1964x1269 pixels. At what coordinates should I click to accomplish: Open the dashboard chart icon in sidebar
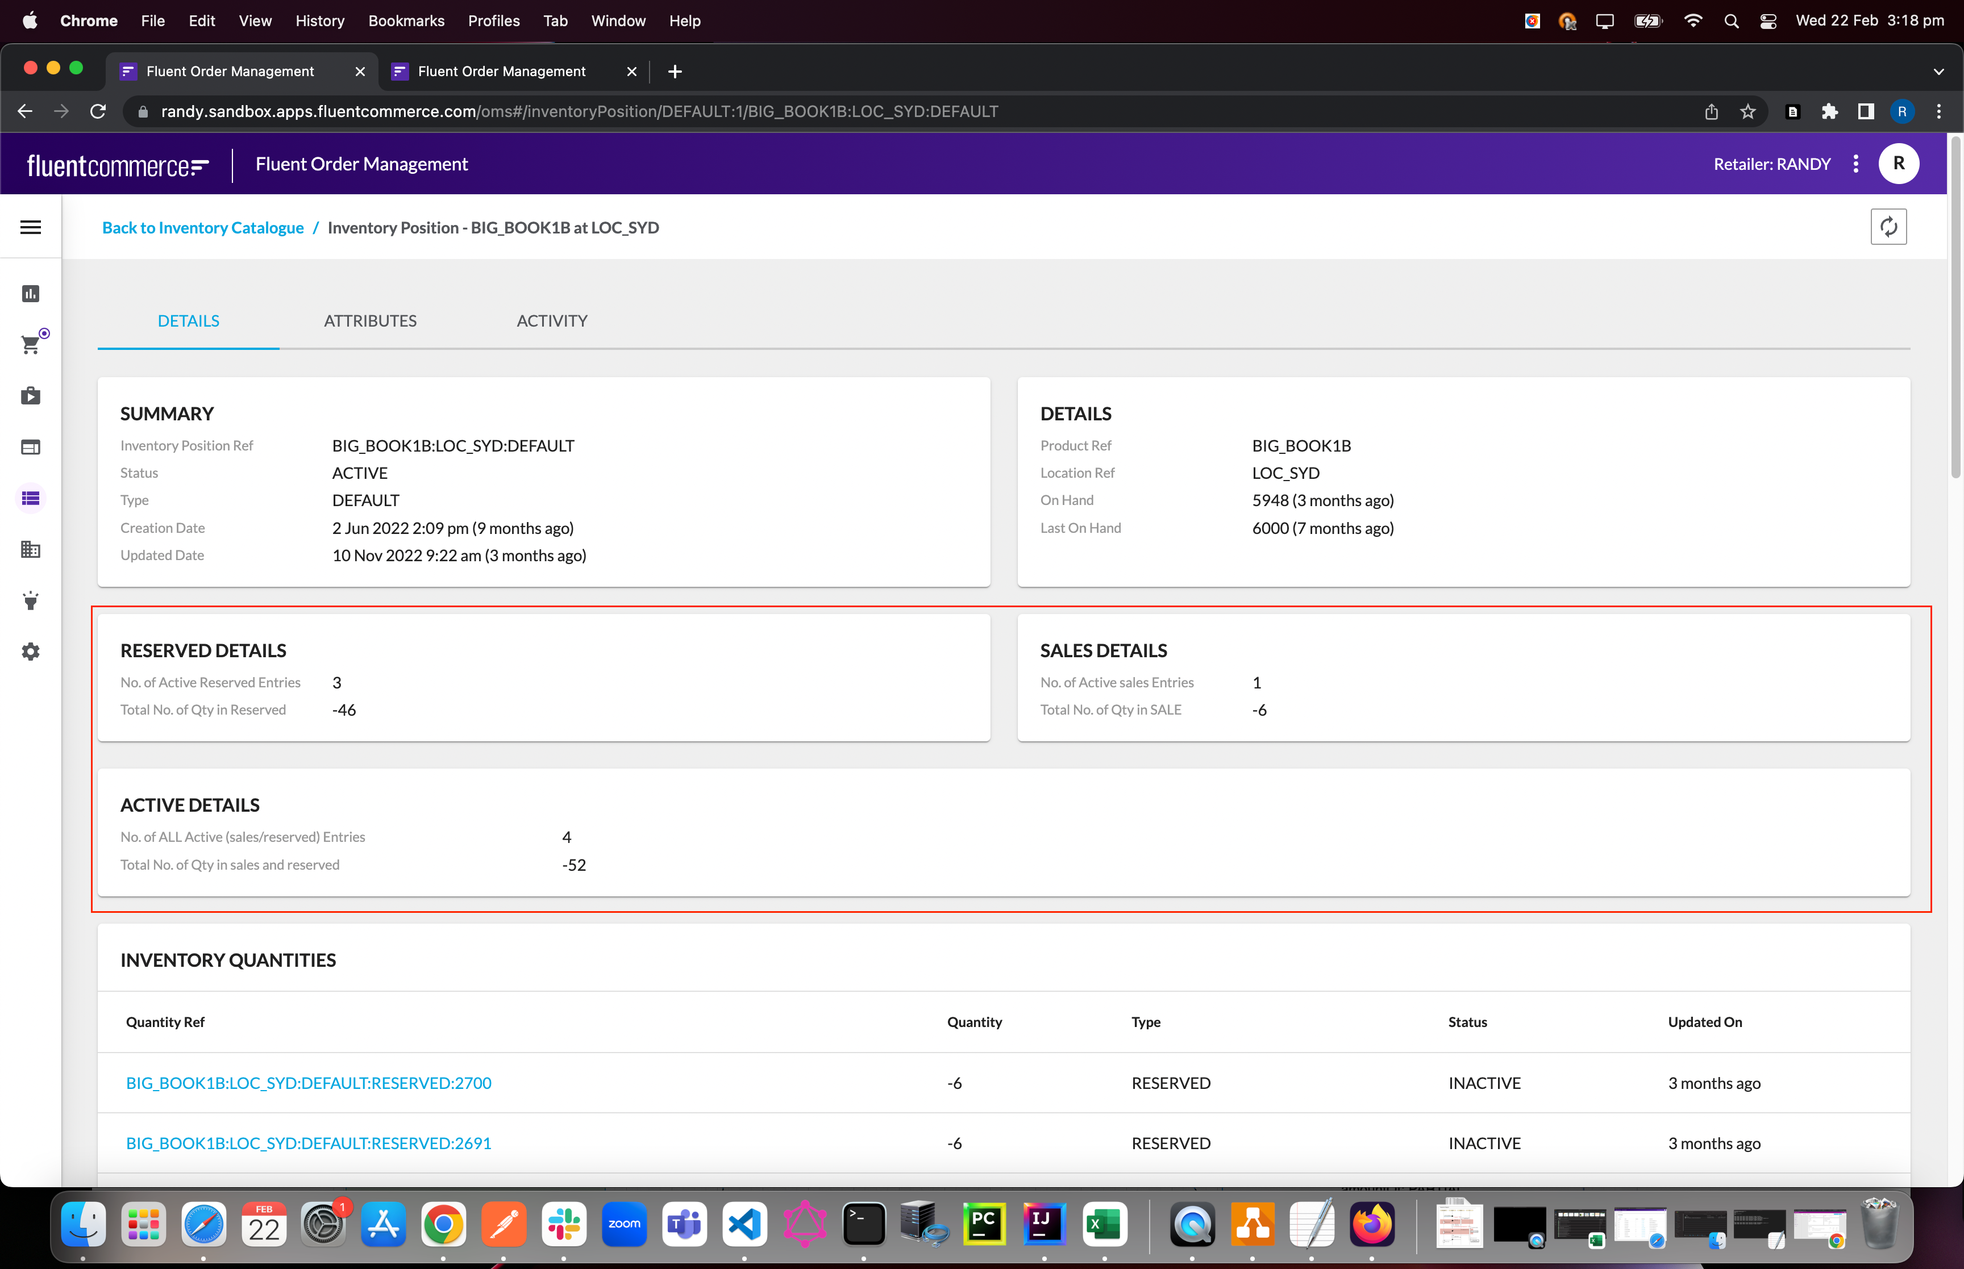(x=31, y=294)
